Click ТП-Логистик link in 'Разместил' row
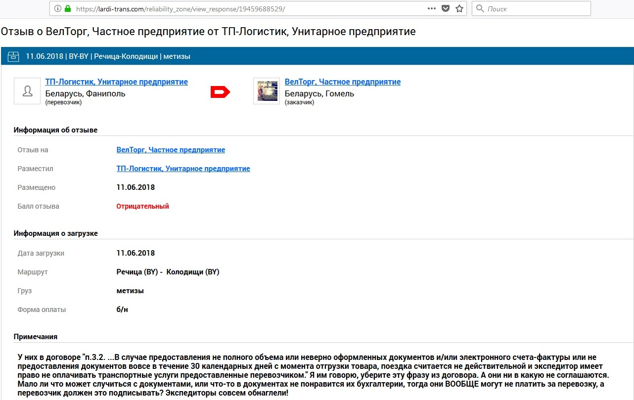Screen dimensions: 634x400 183,169
